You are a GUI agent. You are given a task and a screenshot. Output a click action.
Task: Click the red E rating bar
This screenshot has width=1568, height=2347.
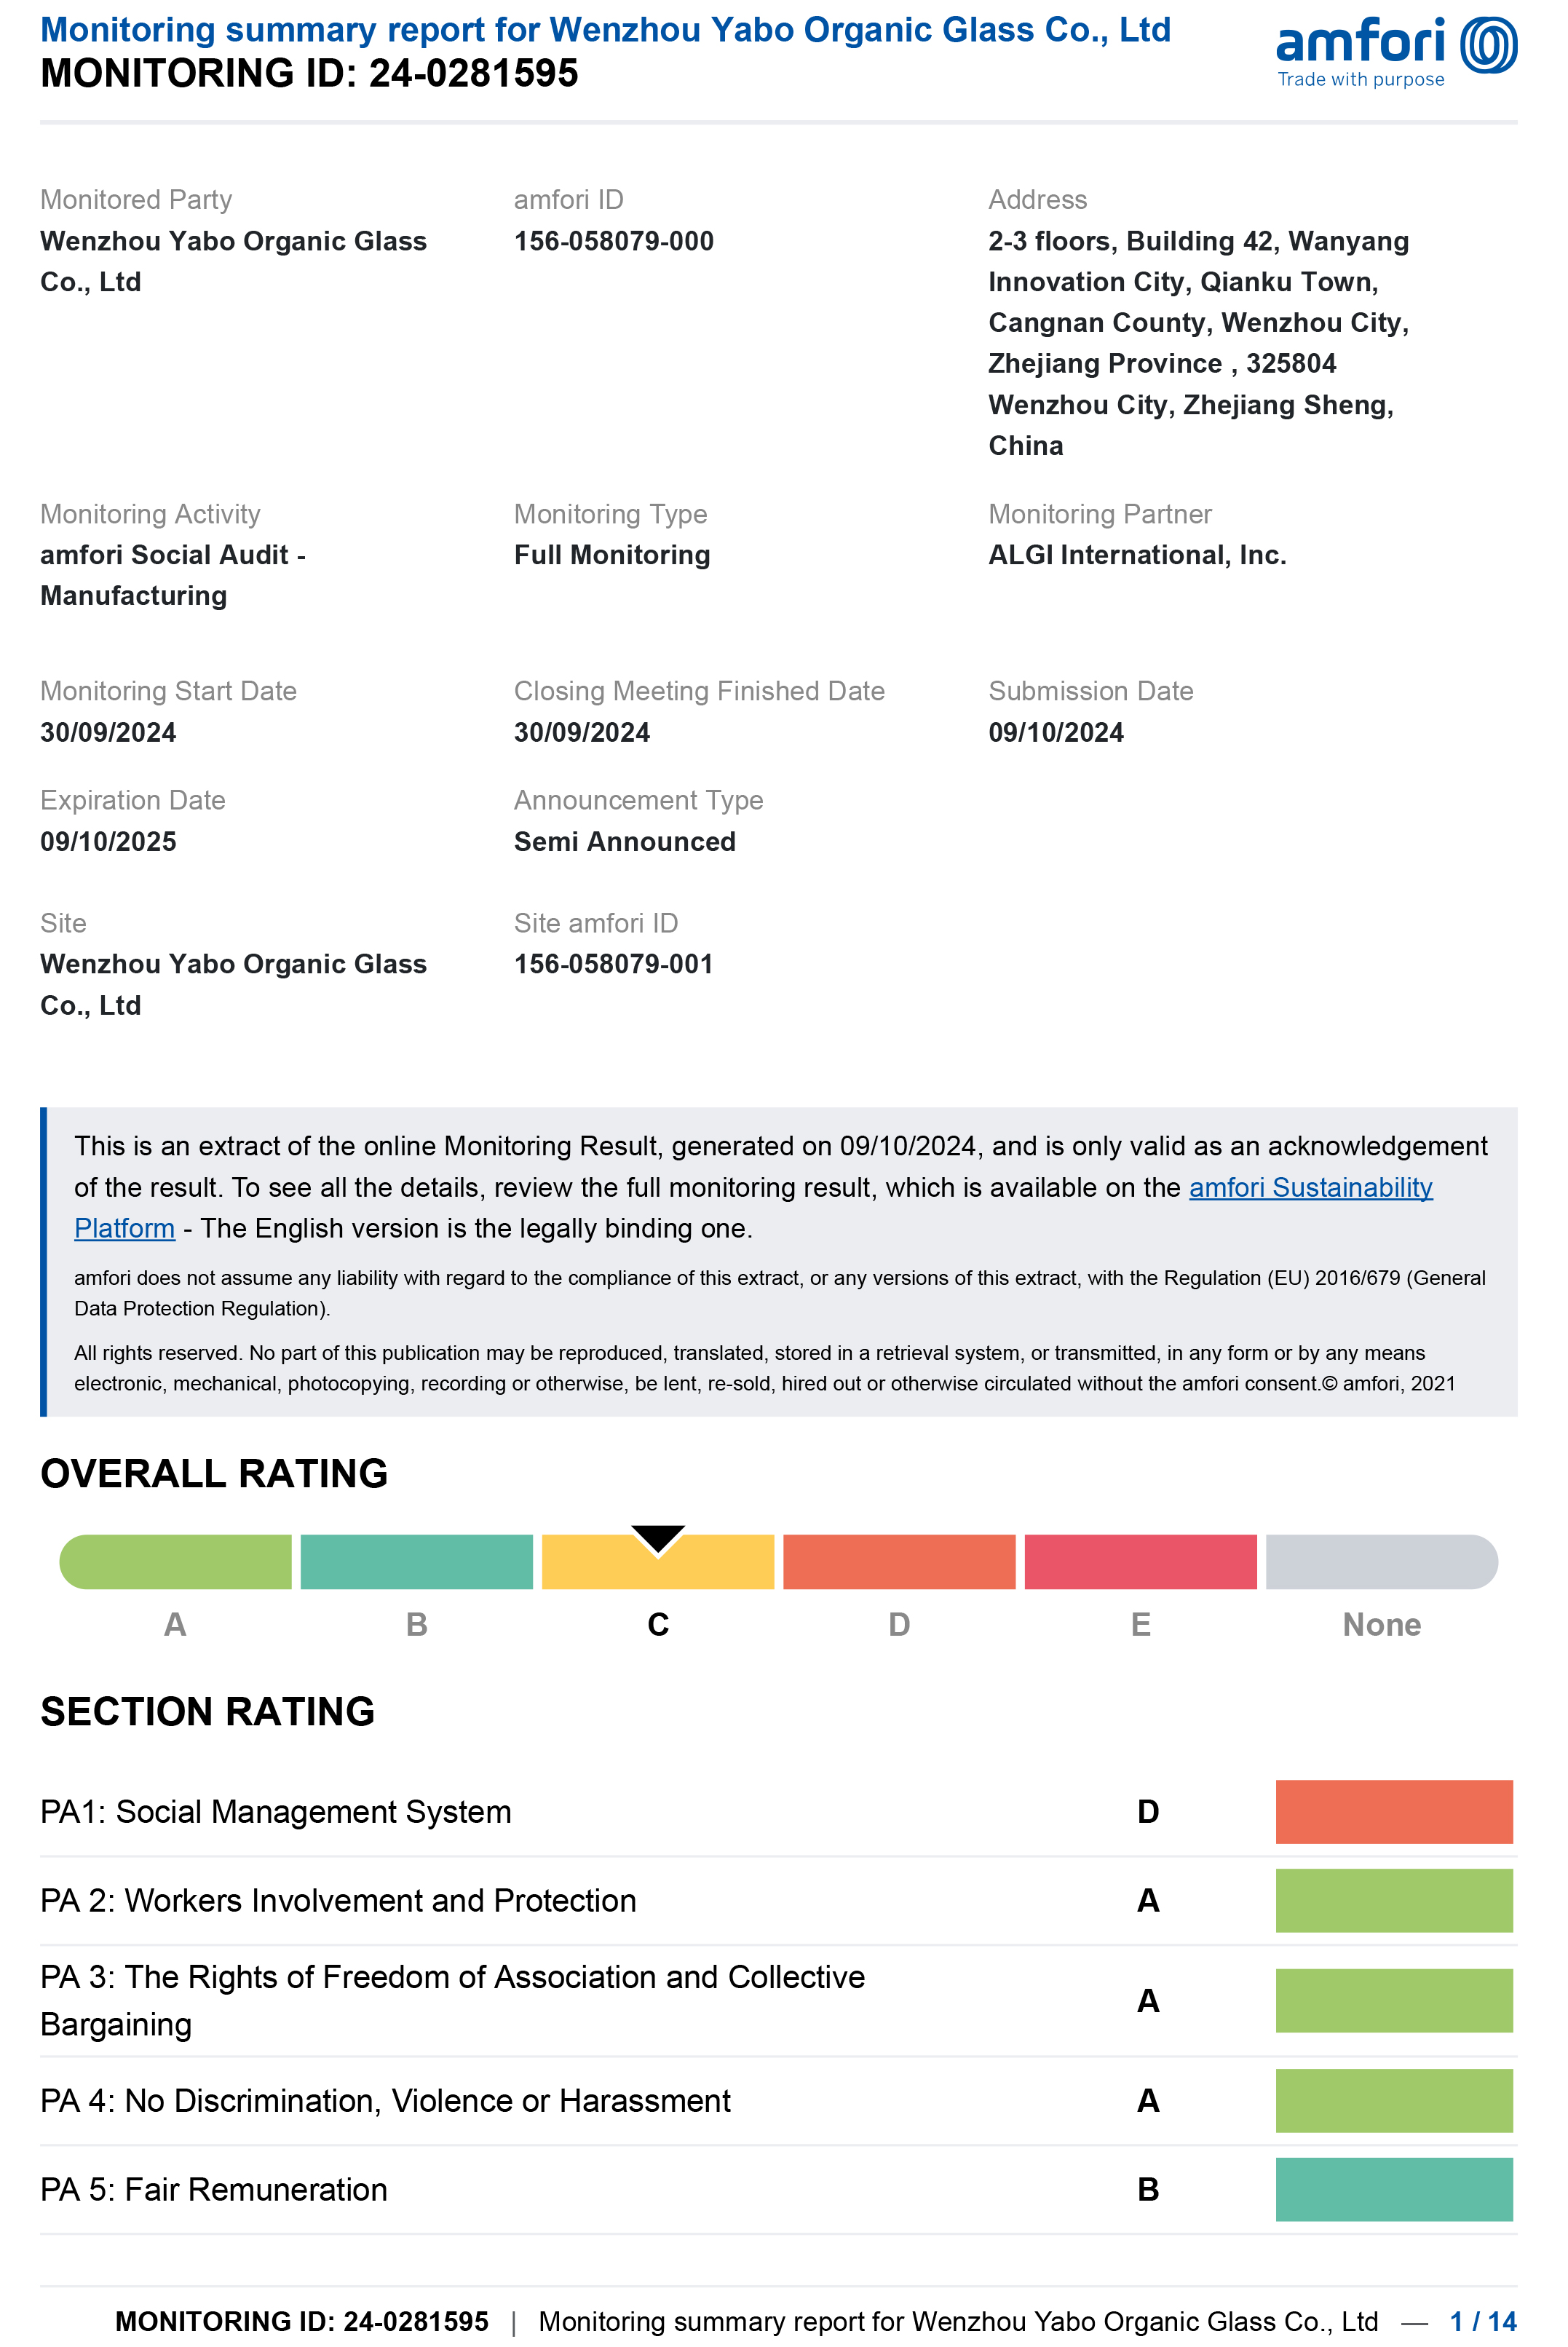(1140, 1562)
